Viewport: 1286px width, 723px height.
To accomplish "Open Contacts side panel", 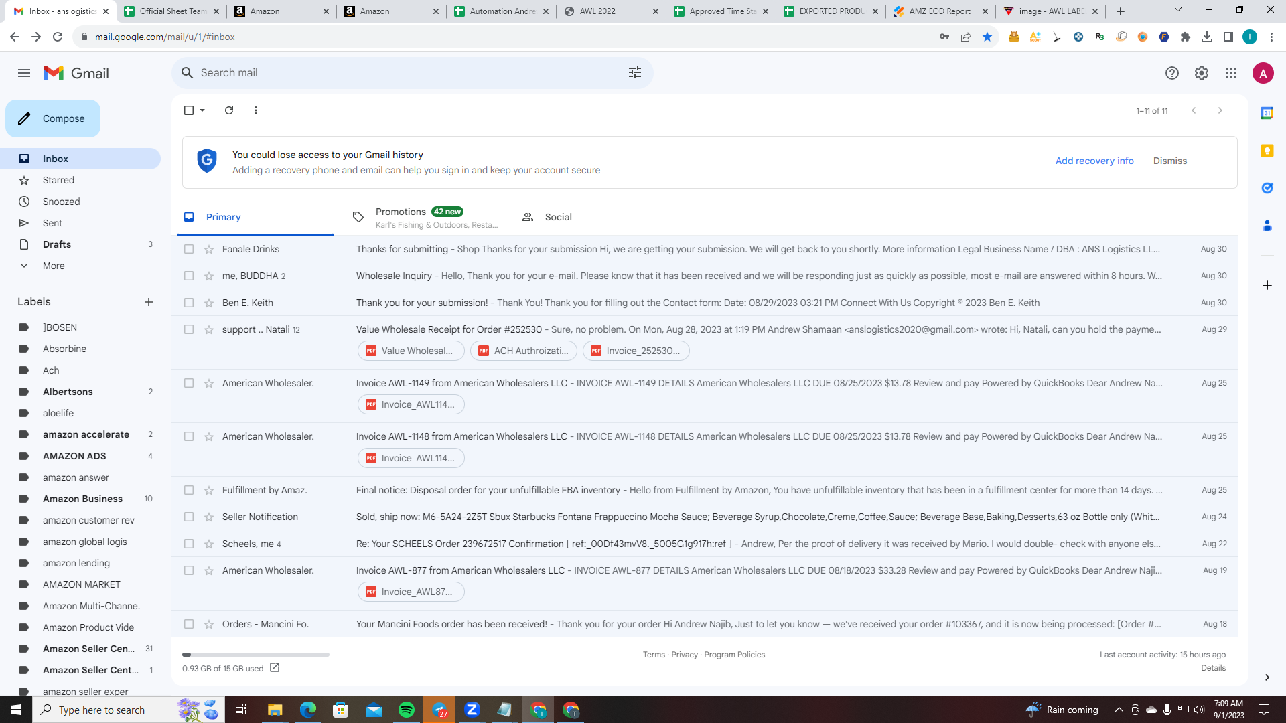I will pyautogui.click(x=1267, y=226).
